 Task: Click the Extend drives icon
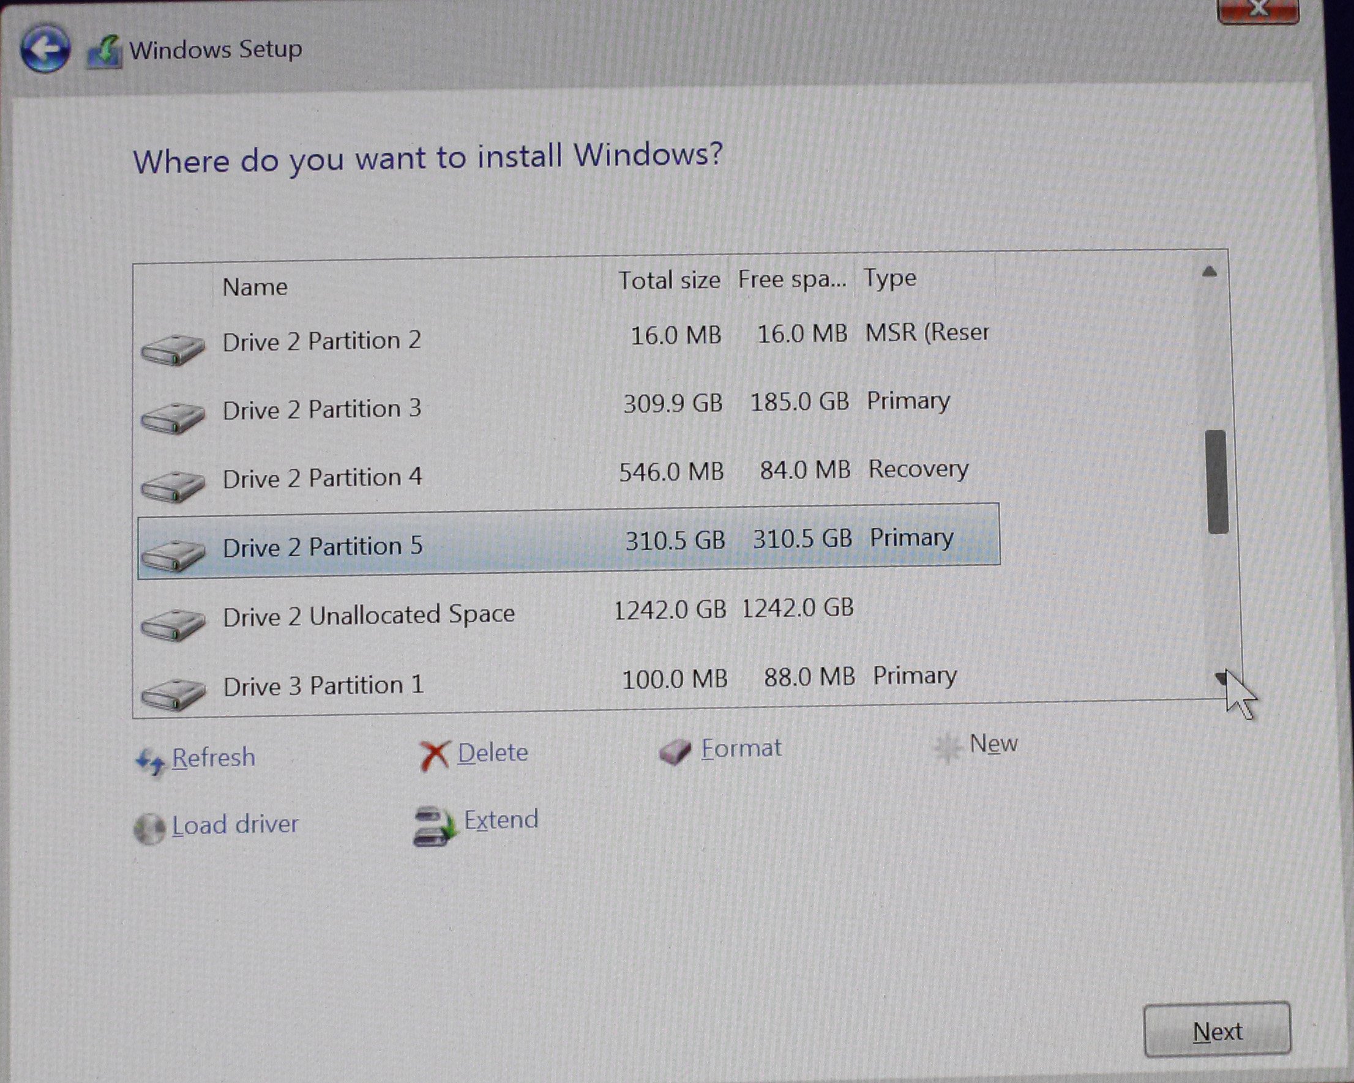point(435,825)
